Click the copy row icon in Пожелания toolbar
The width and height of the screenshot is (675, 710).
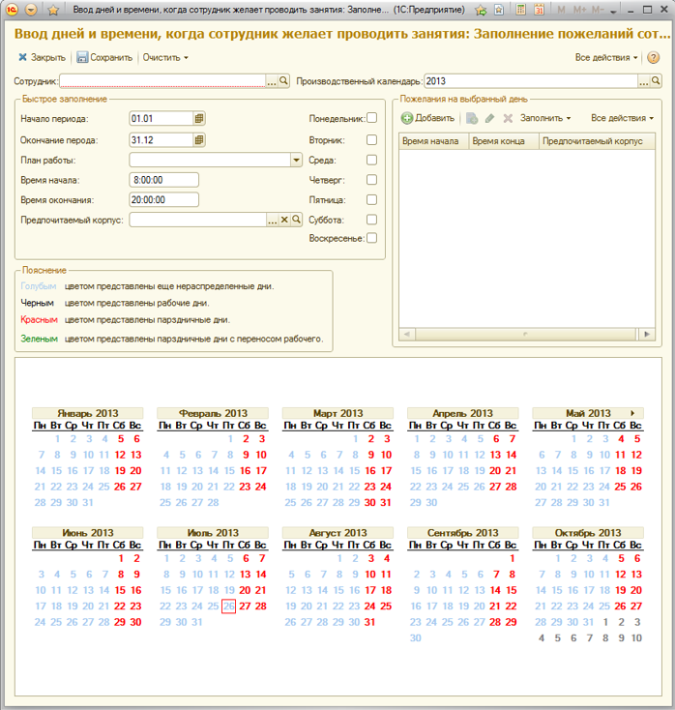tap(472, 119)
